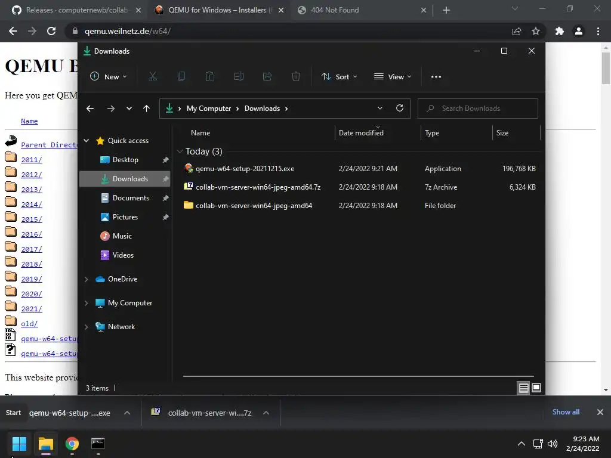Open the terminal app on the taskbar

tap(98, 444)
